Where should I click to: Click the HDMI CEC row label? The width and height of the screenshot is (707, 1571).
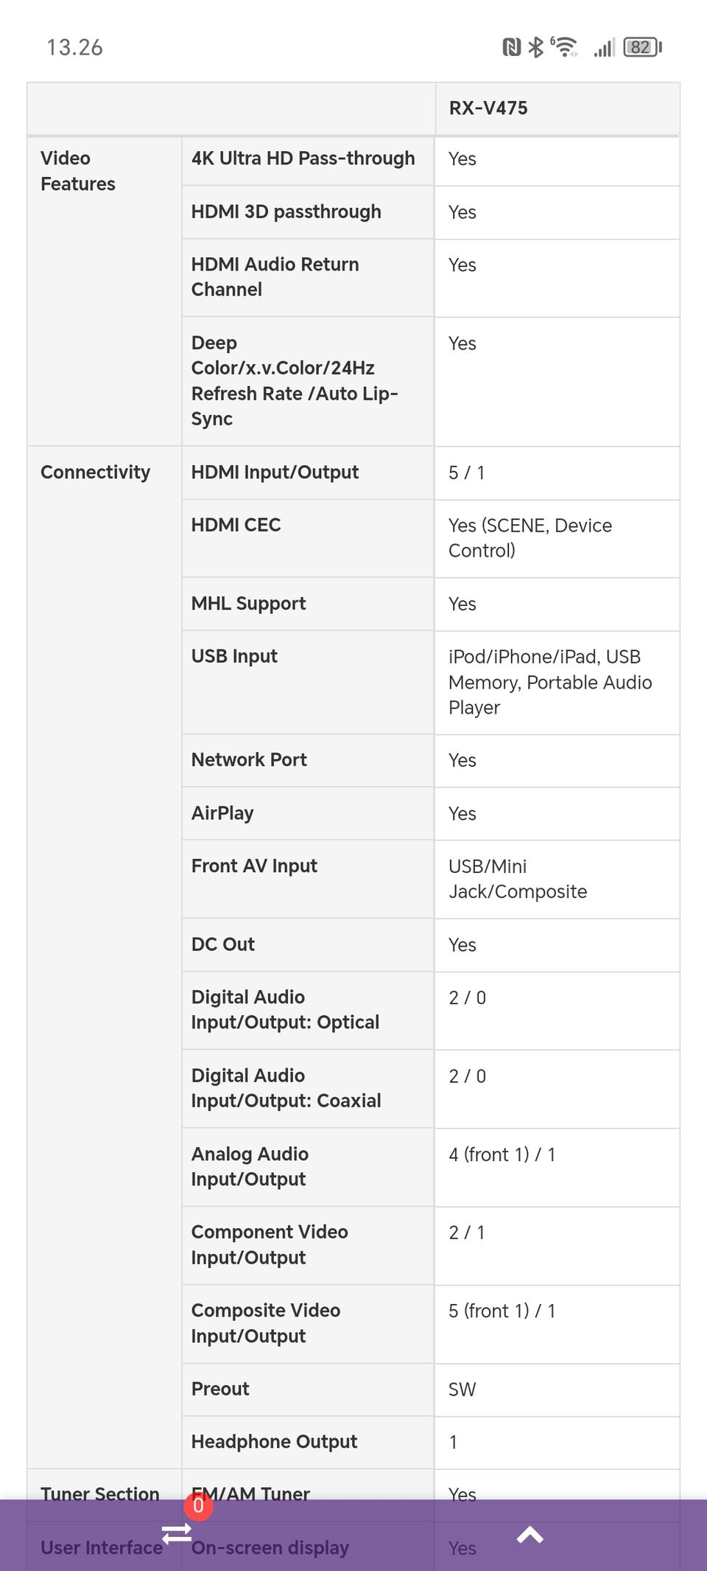236,525
